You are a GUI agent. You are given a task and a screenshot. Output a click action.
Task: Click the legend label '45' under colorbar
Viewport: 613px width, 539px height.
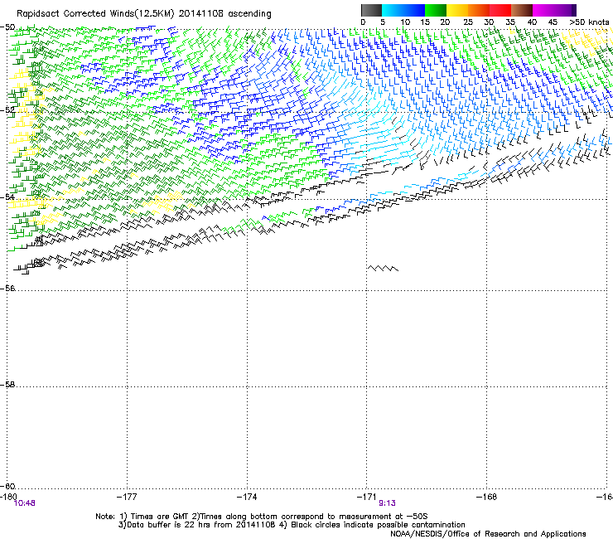tap(553, 22)
